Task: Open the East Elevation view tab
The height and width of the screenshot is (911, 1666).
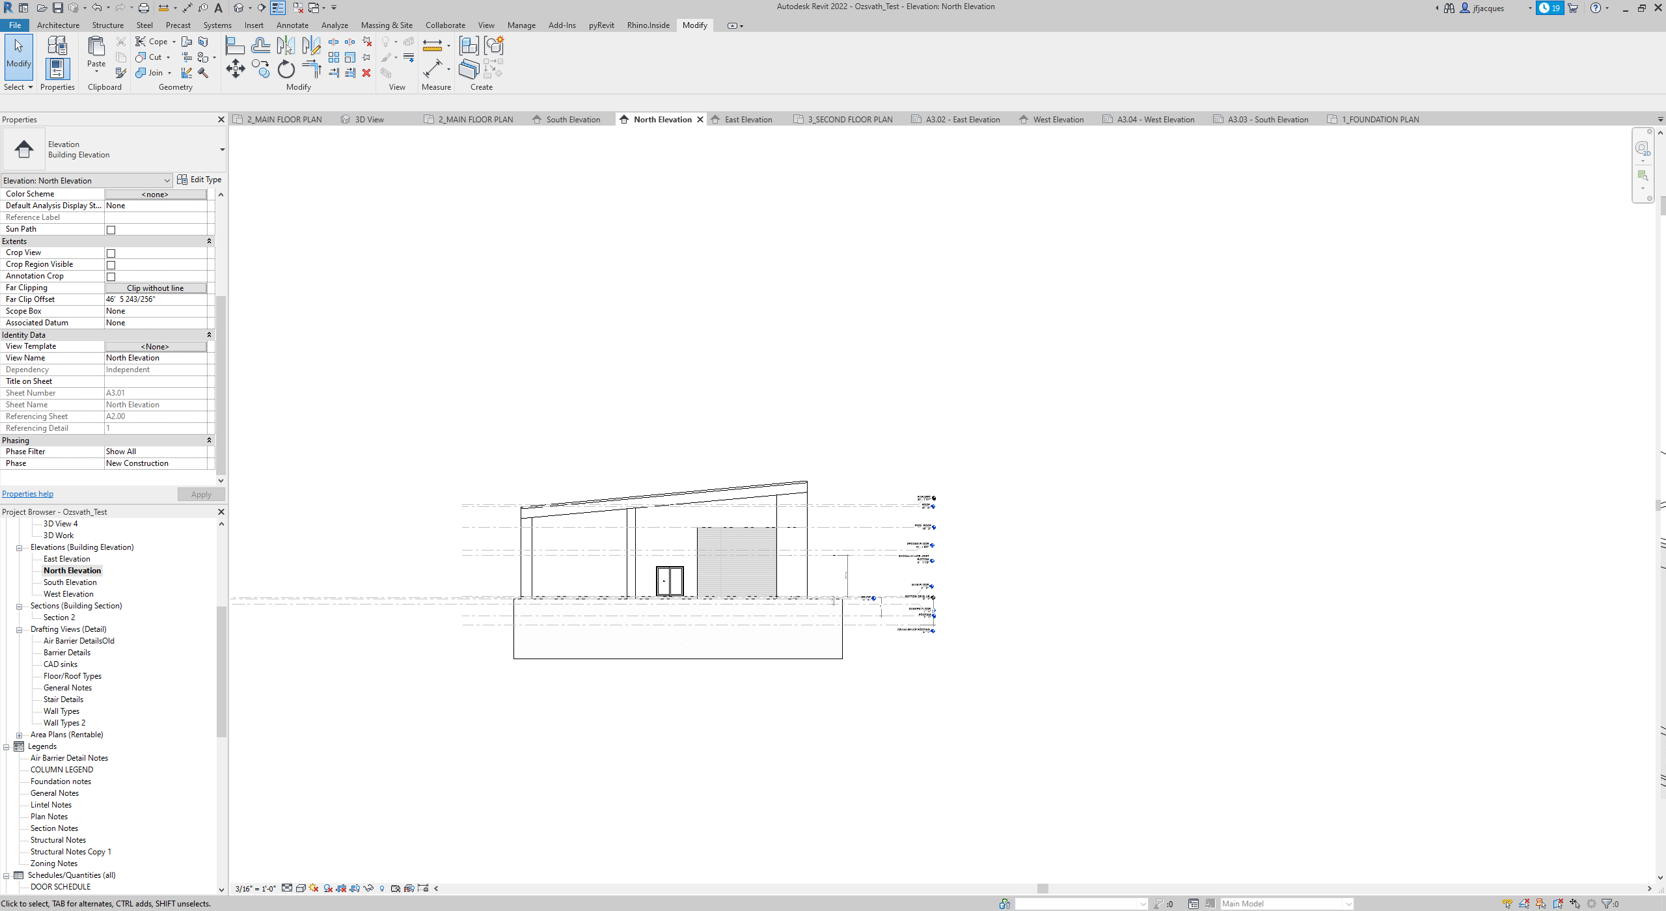Action: (748, 119)
